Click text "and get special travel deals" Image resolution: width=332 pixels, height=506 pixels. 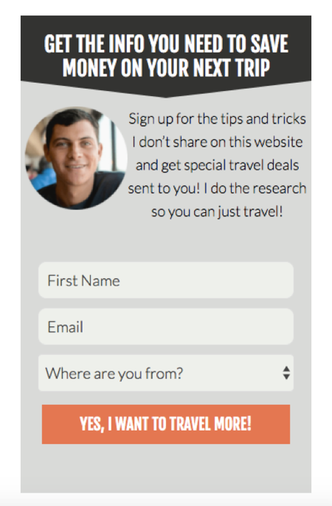[217, 165]
